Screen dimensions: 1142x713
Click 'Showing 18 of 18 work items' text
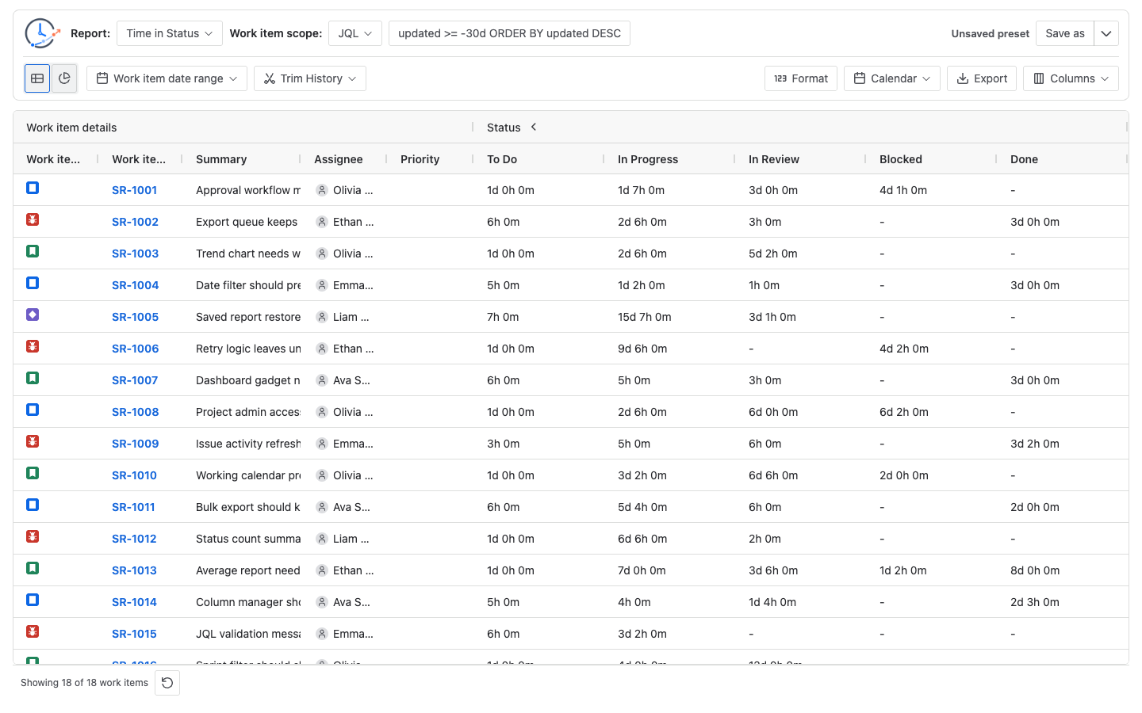tap(84, 683)
